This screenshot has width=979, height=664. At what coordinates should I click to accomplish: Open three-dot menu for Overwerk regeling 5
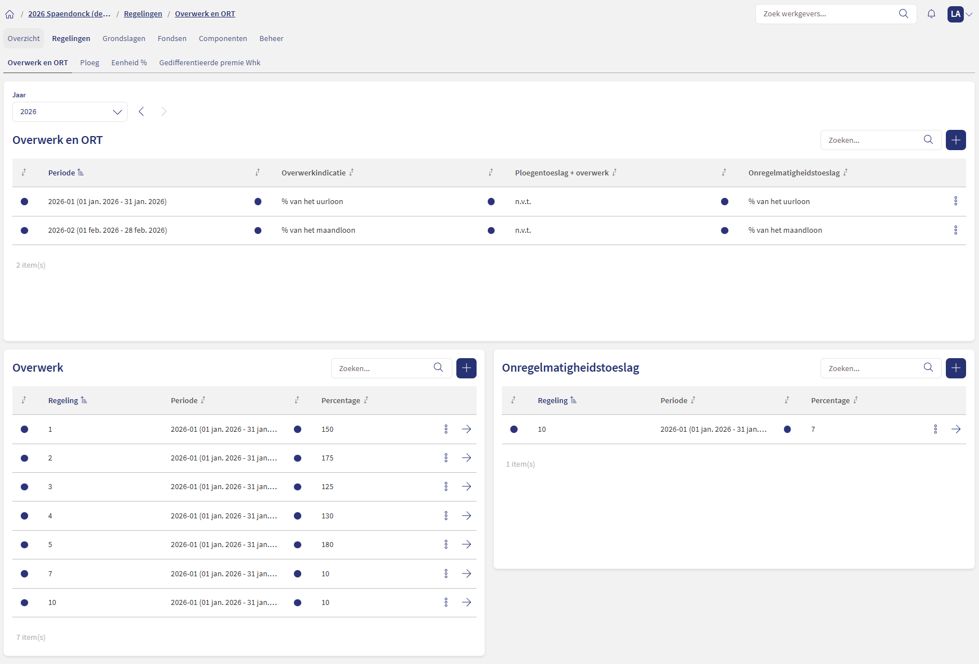tap(446, 545)
